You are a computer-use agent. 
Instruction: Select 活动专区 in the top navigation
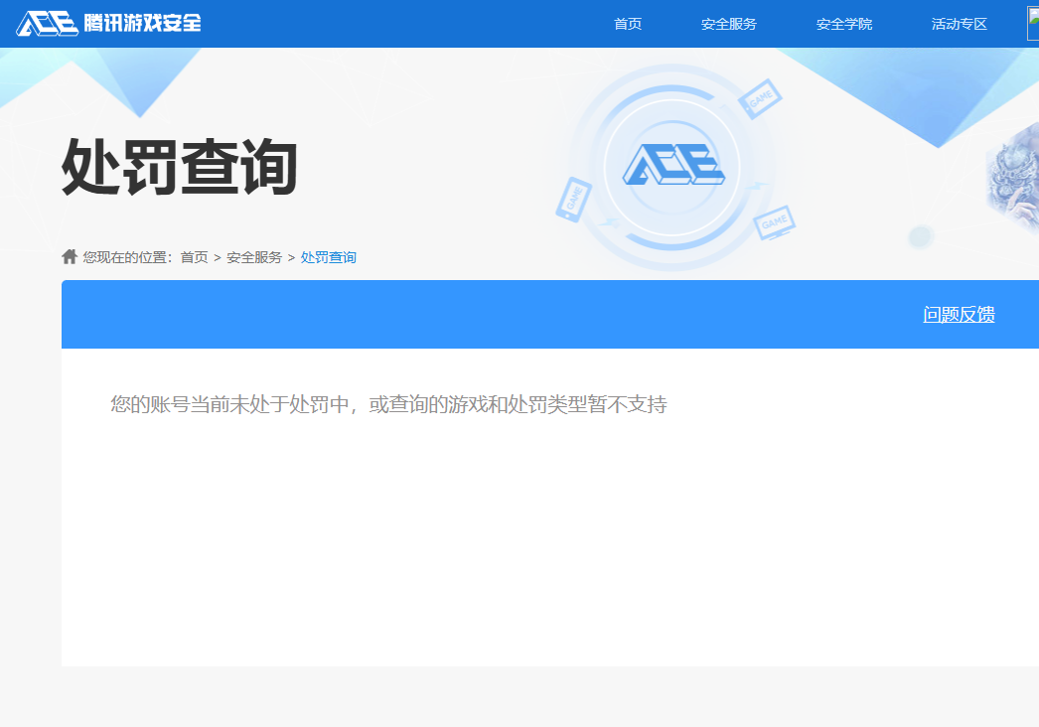pyautogui.click(x=958, y=24)
